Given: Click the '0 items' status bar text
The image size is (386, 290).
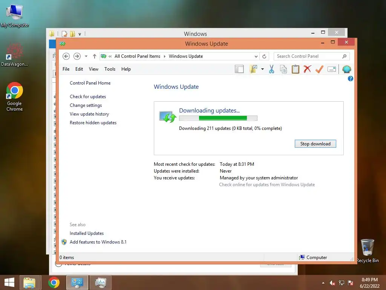Looking at the screenshot, I should [x=67, y=258].
